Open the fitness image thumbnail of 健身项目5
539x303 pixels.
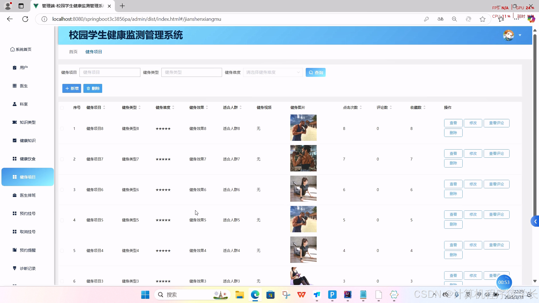coord(303,219)
